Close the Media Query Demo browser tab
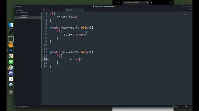The height and width of the screenshot is (111, 199). [147, 3]
